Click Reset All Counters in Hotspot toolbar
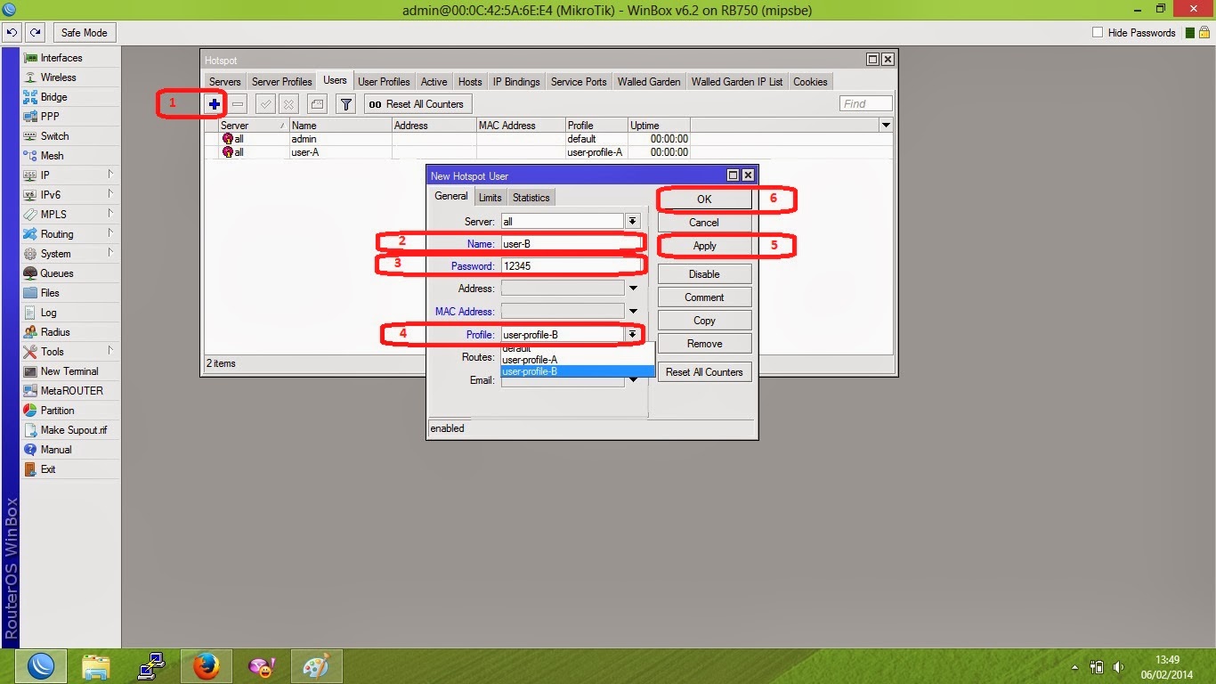The image size is (1216, 684). tap(417, 104)
